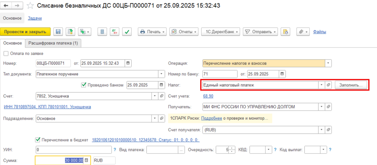377x165 pixels.
Task: Open calendar for Проведено банком date
Action: 162,85
